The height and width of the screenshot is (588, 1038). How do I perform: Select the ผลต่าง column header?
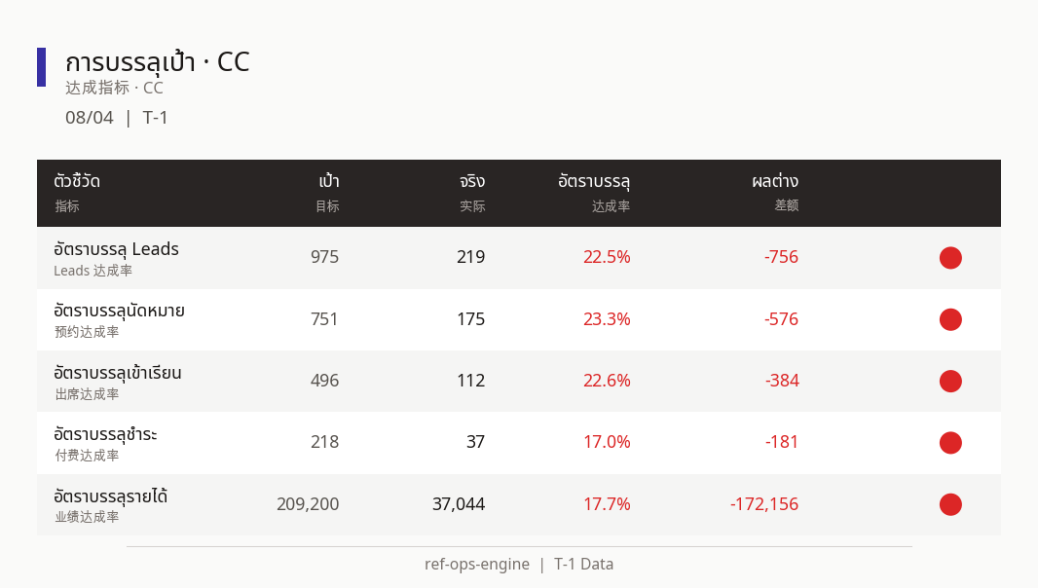tap(775, 181)
